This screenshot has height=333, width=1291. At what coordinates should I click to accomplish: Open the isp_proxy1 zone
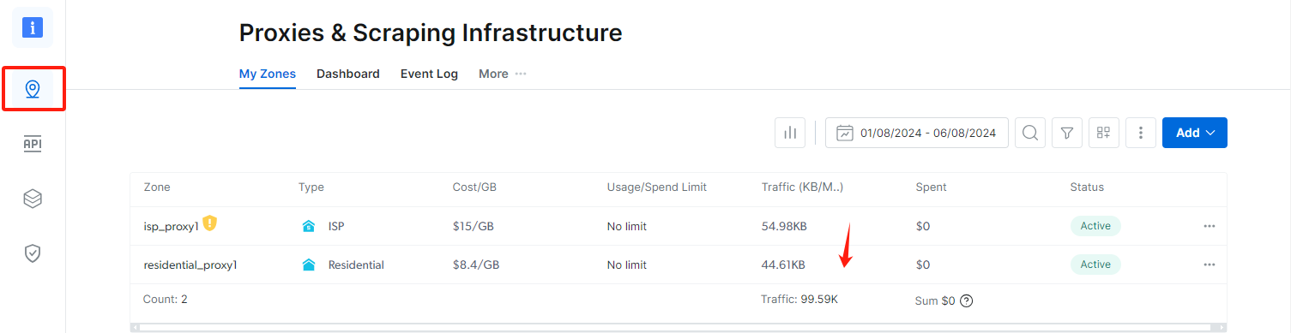point(172,226)
